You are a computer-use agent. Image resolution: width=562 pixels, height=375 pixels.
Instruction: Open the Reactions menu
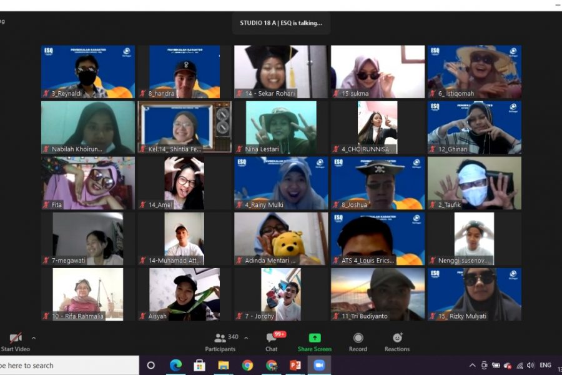tap(397, 341)
